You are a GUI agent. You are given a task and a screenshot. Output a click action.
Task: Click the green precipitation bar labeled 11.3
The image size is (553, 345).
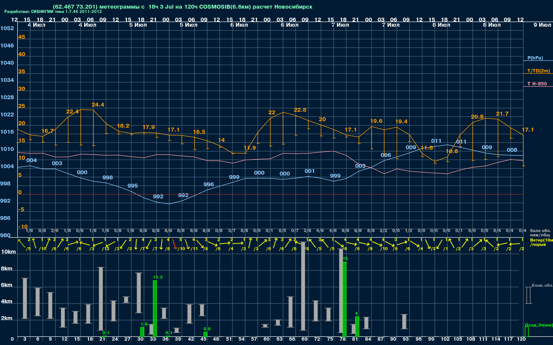tap(155, 308)
